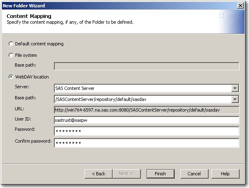The image size is (249, 188).
Task: Go back with the Back button
Action: 98,174
